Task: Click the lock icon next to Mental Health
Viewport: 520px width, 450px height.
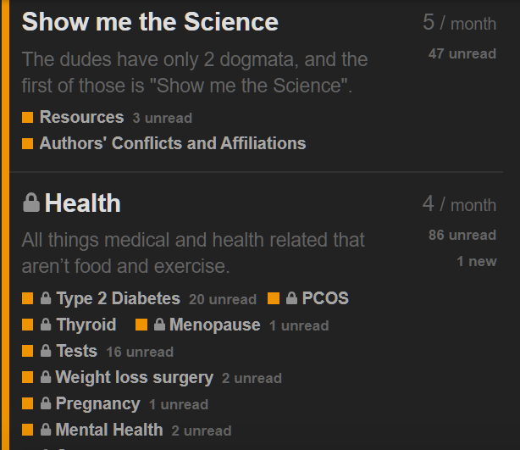Action: click(x=46, y=429)
